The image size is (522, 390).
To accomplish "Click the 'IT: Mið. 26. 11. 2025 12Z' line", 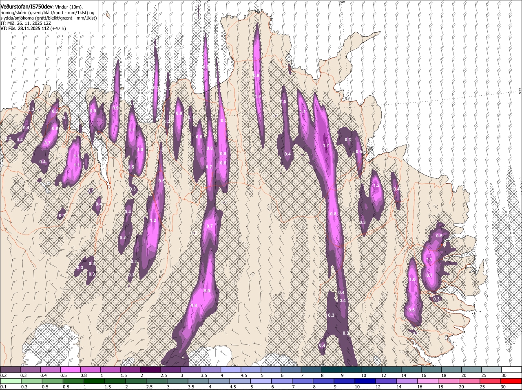I will (x=26, y=23).
